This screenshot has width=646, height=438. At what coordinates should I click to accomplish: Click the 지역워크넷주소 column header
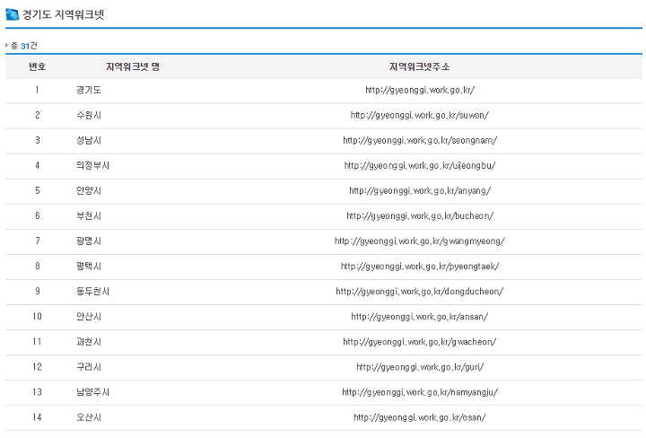tap(419, 66)
